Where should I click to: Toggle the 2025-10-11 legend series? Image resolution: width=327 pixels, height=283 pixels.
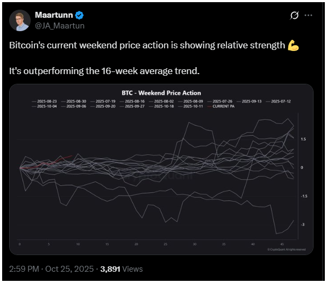pos(194,106)
